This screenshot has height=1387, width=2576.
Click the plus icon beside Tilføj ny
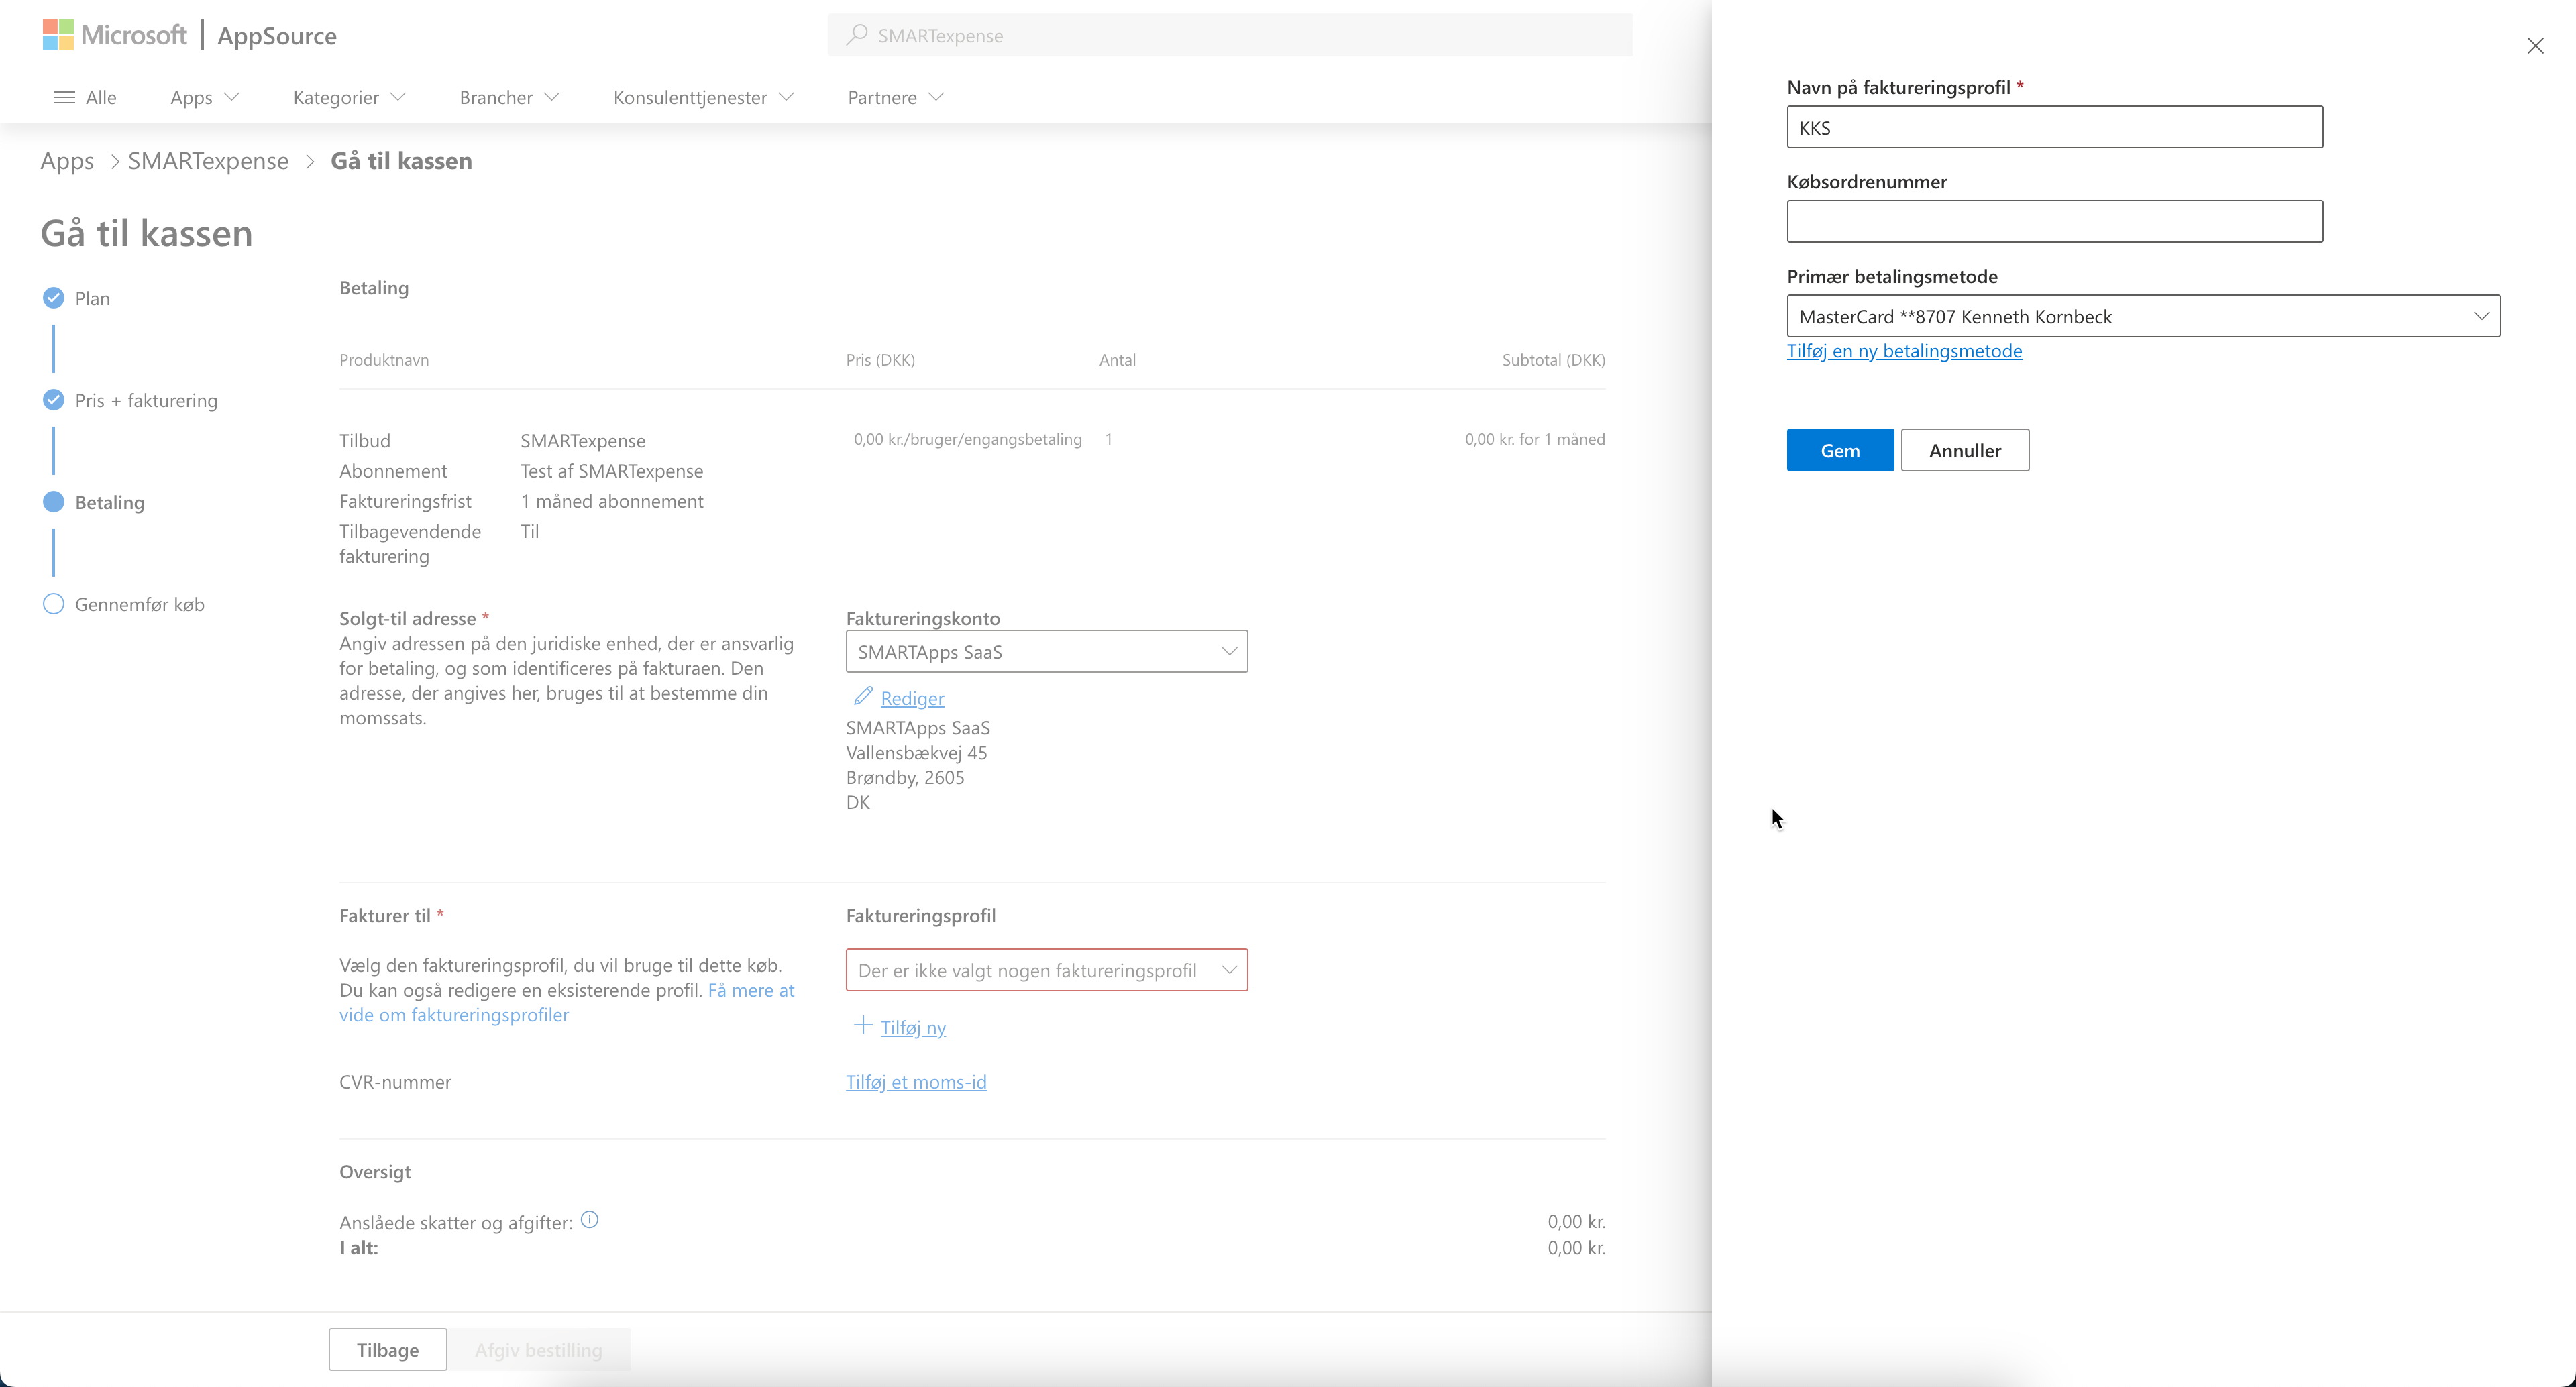862,1025
